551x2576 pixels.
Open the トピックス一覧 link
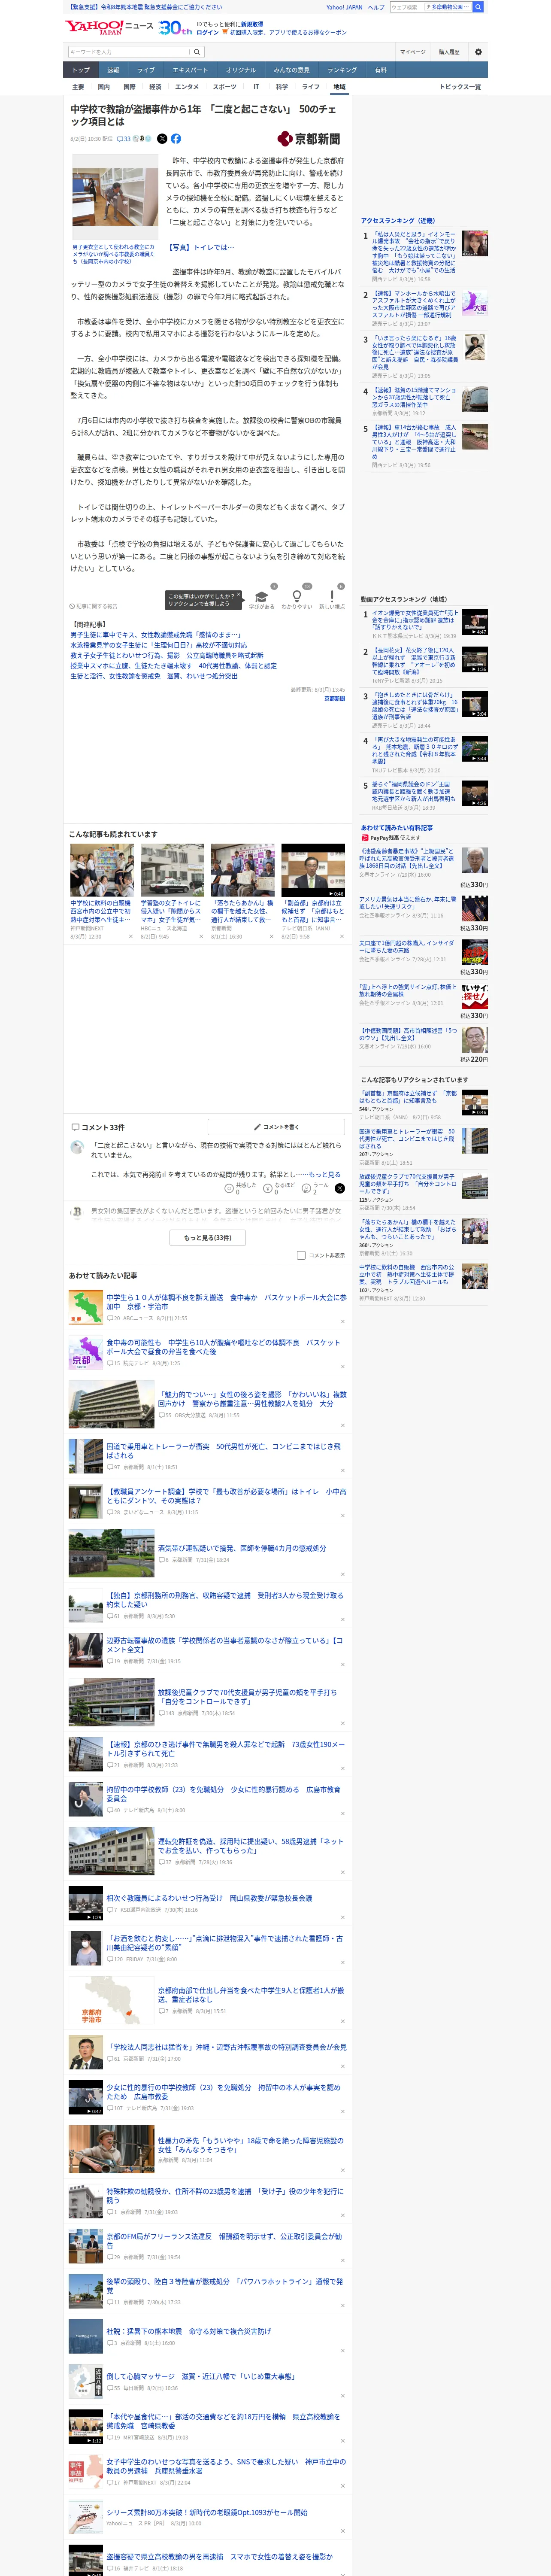point(460,87)
